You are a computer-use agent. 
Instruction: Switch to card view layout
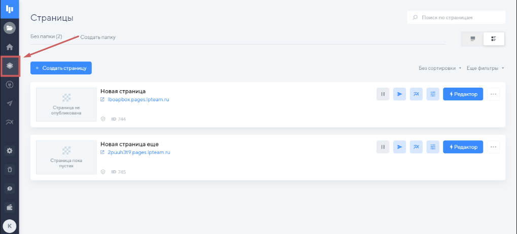click(x=472, y=39)
